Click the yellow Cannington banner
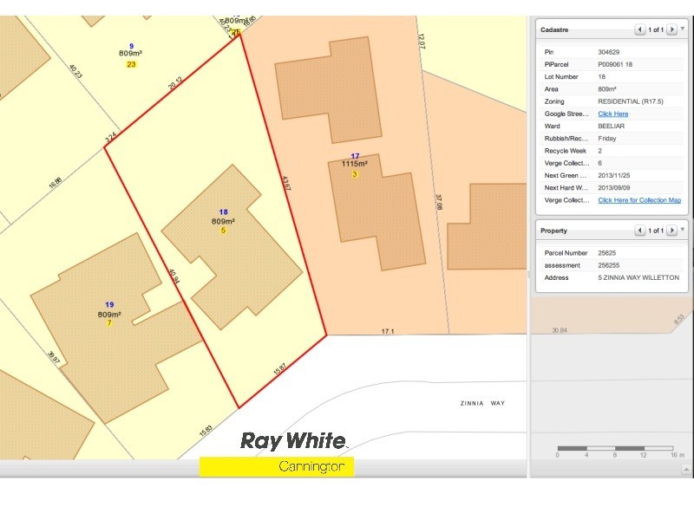The width and height of the screenshot is (694, 520). pyautogui.click(x=276, y=467)
